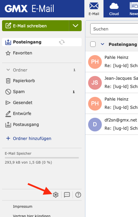Open the Posteingang sort chevron menu
The width and height of the screenshot is (138, 217).
102,44
